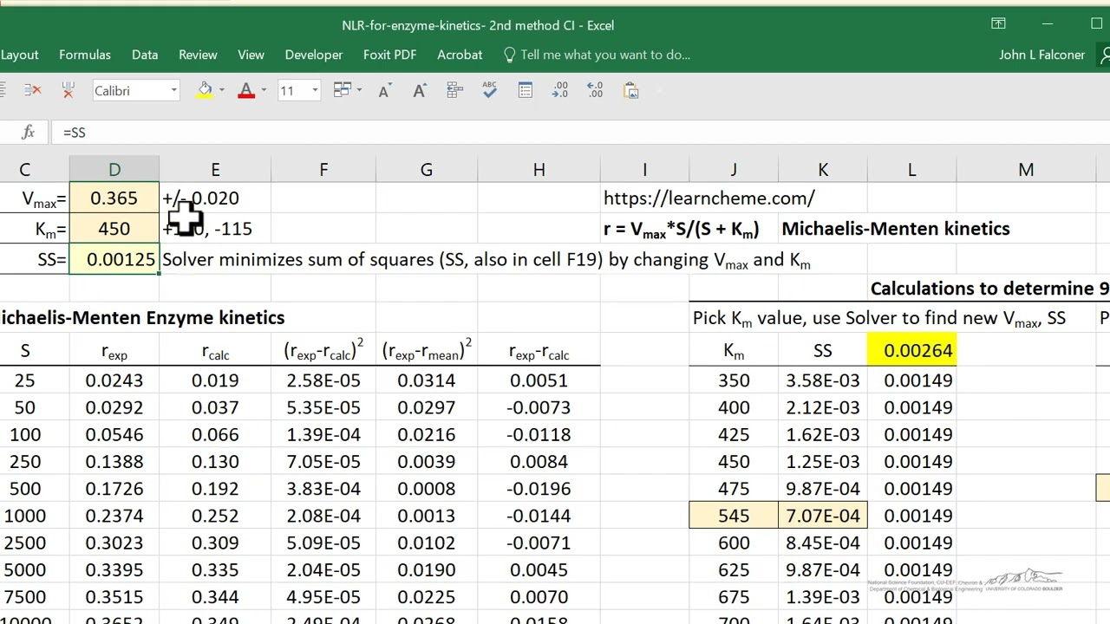Click the Freeze Panes icon
The width and height of the screenshot is (1110, 624).
[x=343, y=90]
